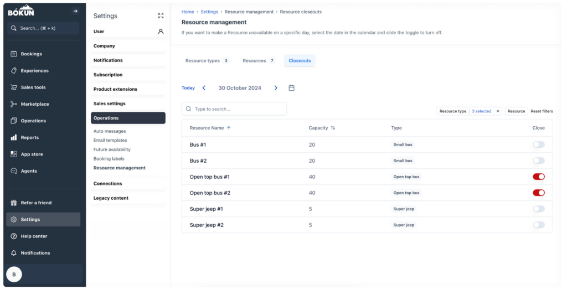Click the User profile icon in Settings
567x290 pixels.
click(161, 32)
